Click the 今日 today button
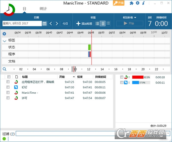 click(x=65, y=23)
